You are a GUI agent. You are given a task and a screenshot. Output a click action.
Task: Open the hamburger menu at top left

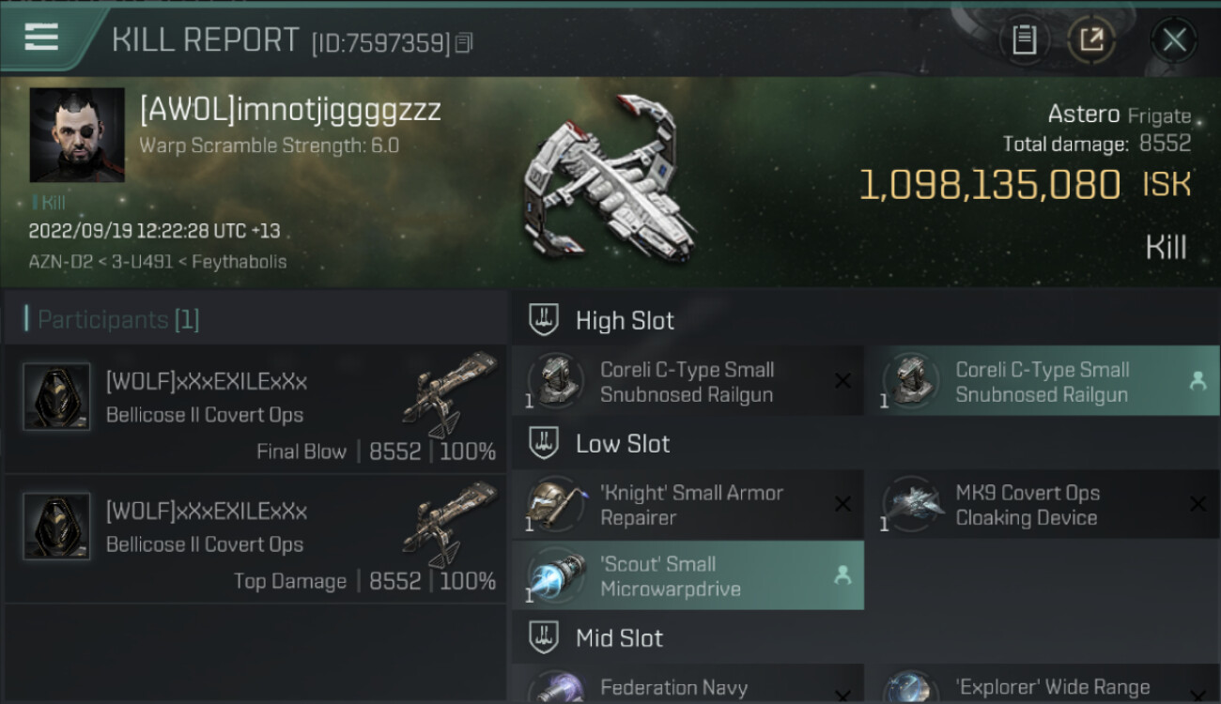(x=41, y=38)
